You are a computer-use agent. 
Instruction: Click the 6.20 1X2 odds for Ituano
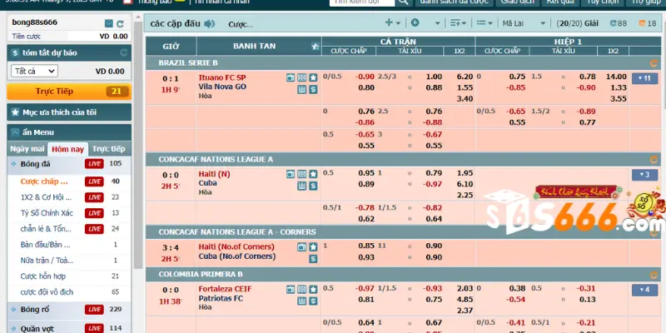point(465,77)
